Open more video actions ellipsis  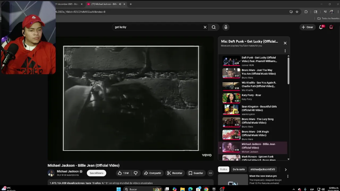coord(210,173)
